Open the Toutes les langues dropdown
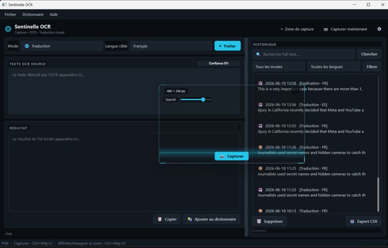 tap(334, 67)
